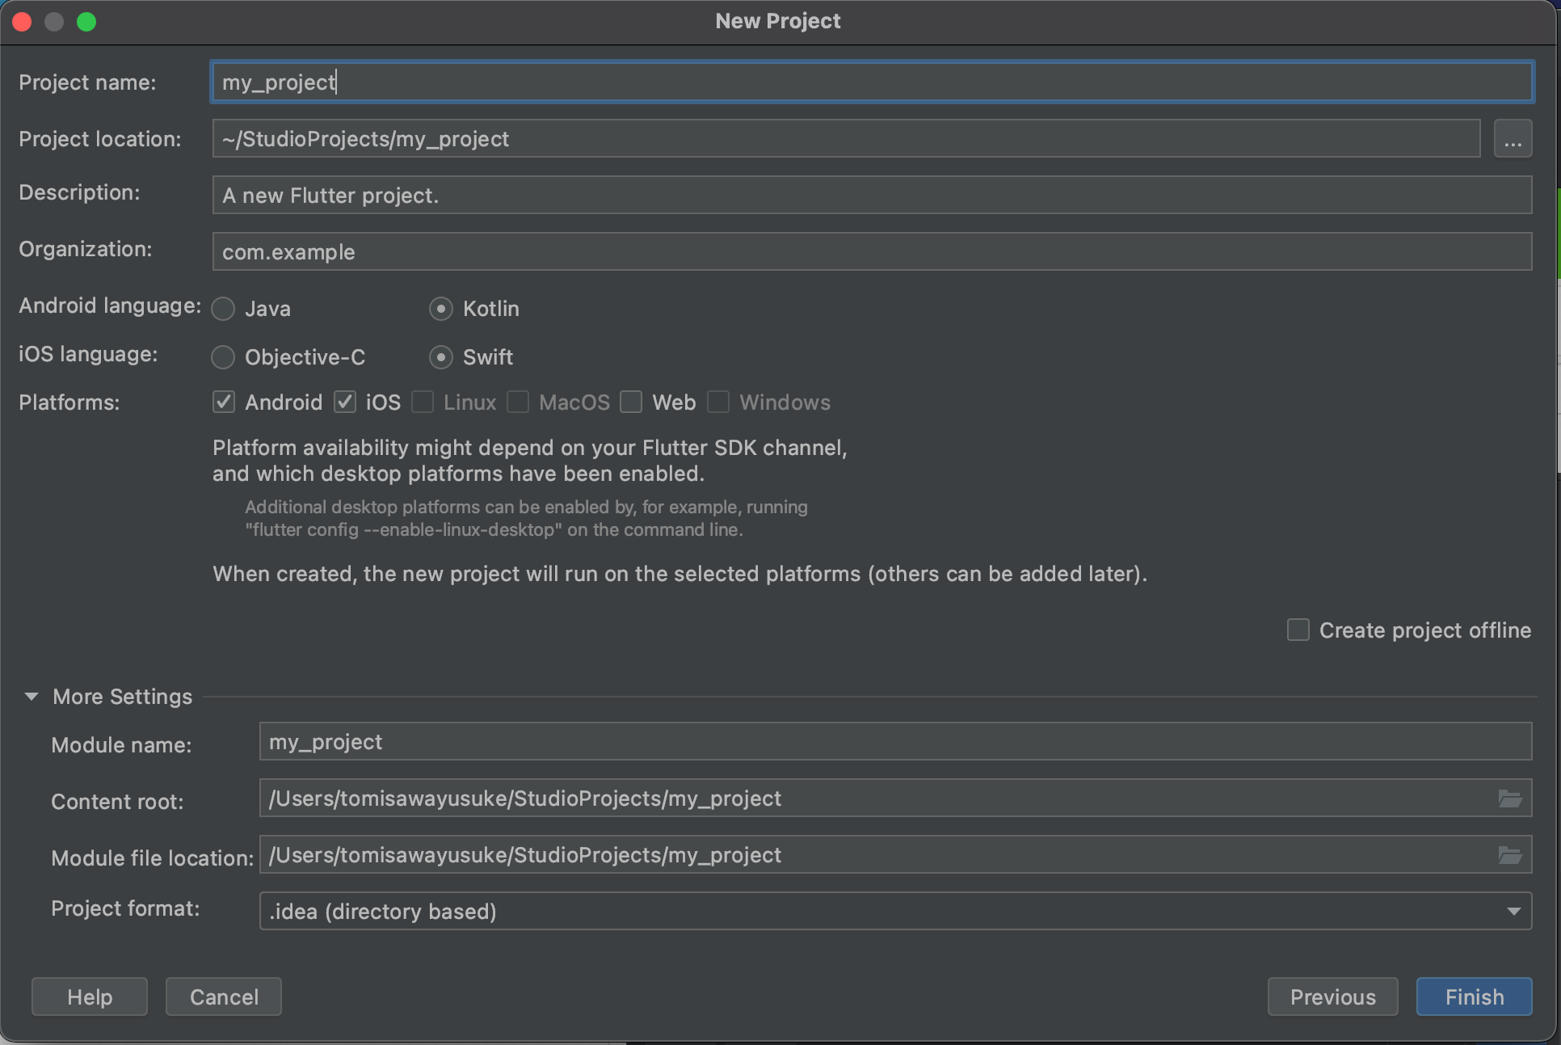The image size is (1561, 1045).
Task: Choose Swift for iOS language
Action: tap(441, 357)
